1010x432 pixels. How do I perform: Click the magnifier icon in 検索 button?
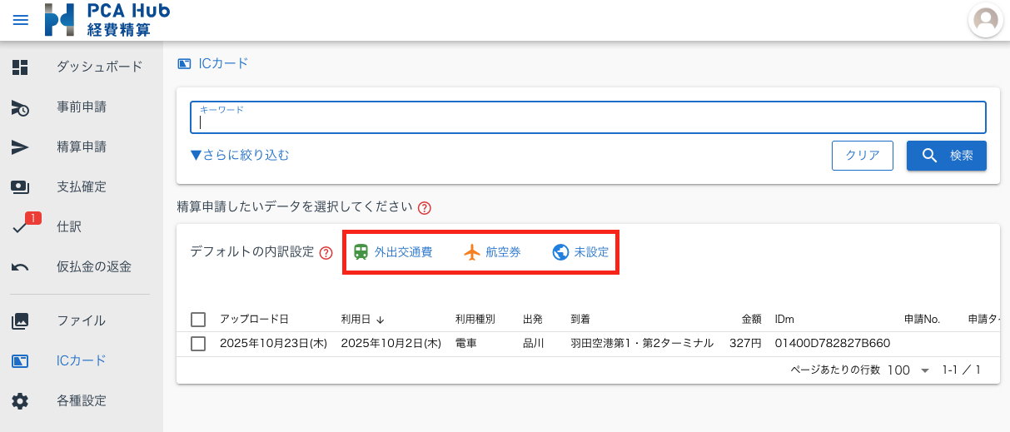click(x=930, y=155)
